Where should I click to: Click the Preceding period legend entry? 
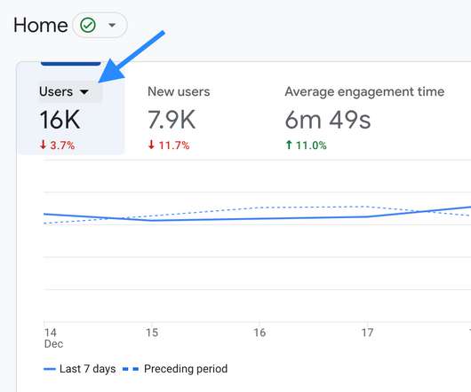[x=175, y=369]
